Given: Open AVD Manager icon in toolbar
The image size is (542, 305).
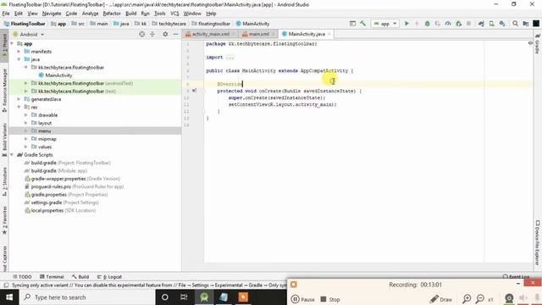Looking at the screenshot, I should pyautogui.click(x=491, y=24).
